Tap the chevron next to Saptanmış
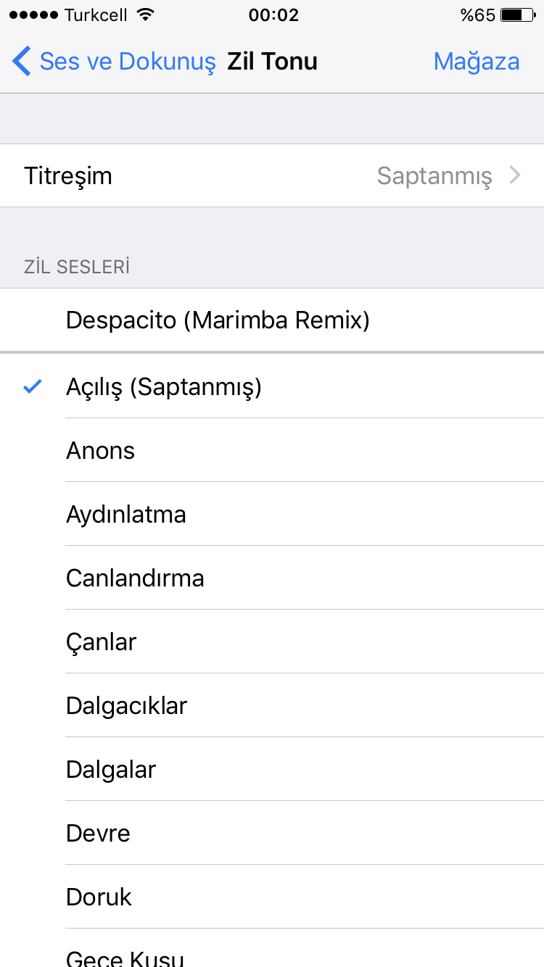This screenshot has height=967, width=544. coord(515,175)
